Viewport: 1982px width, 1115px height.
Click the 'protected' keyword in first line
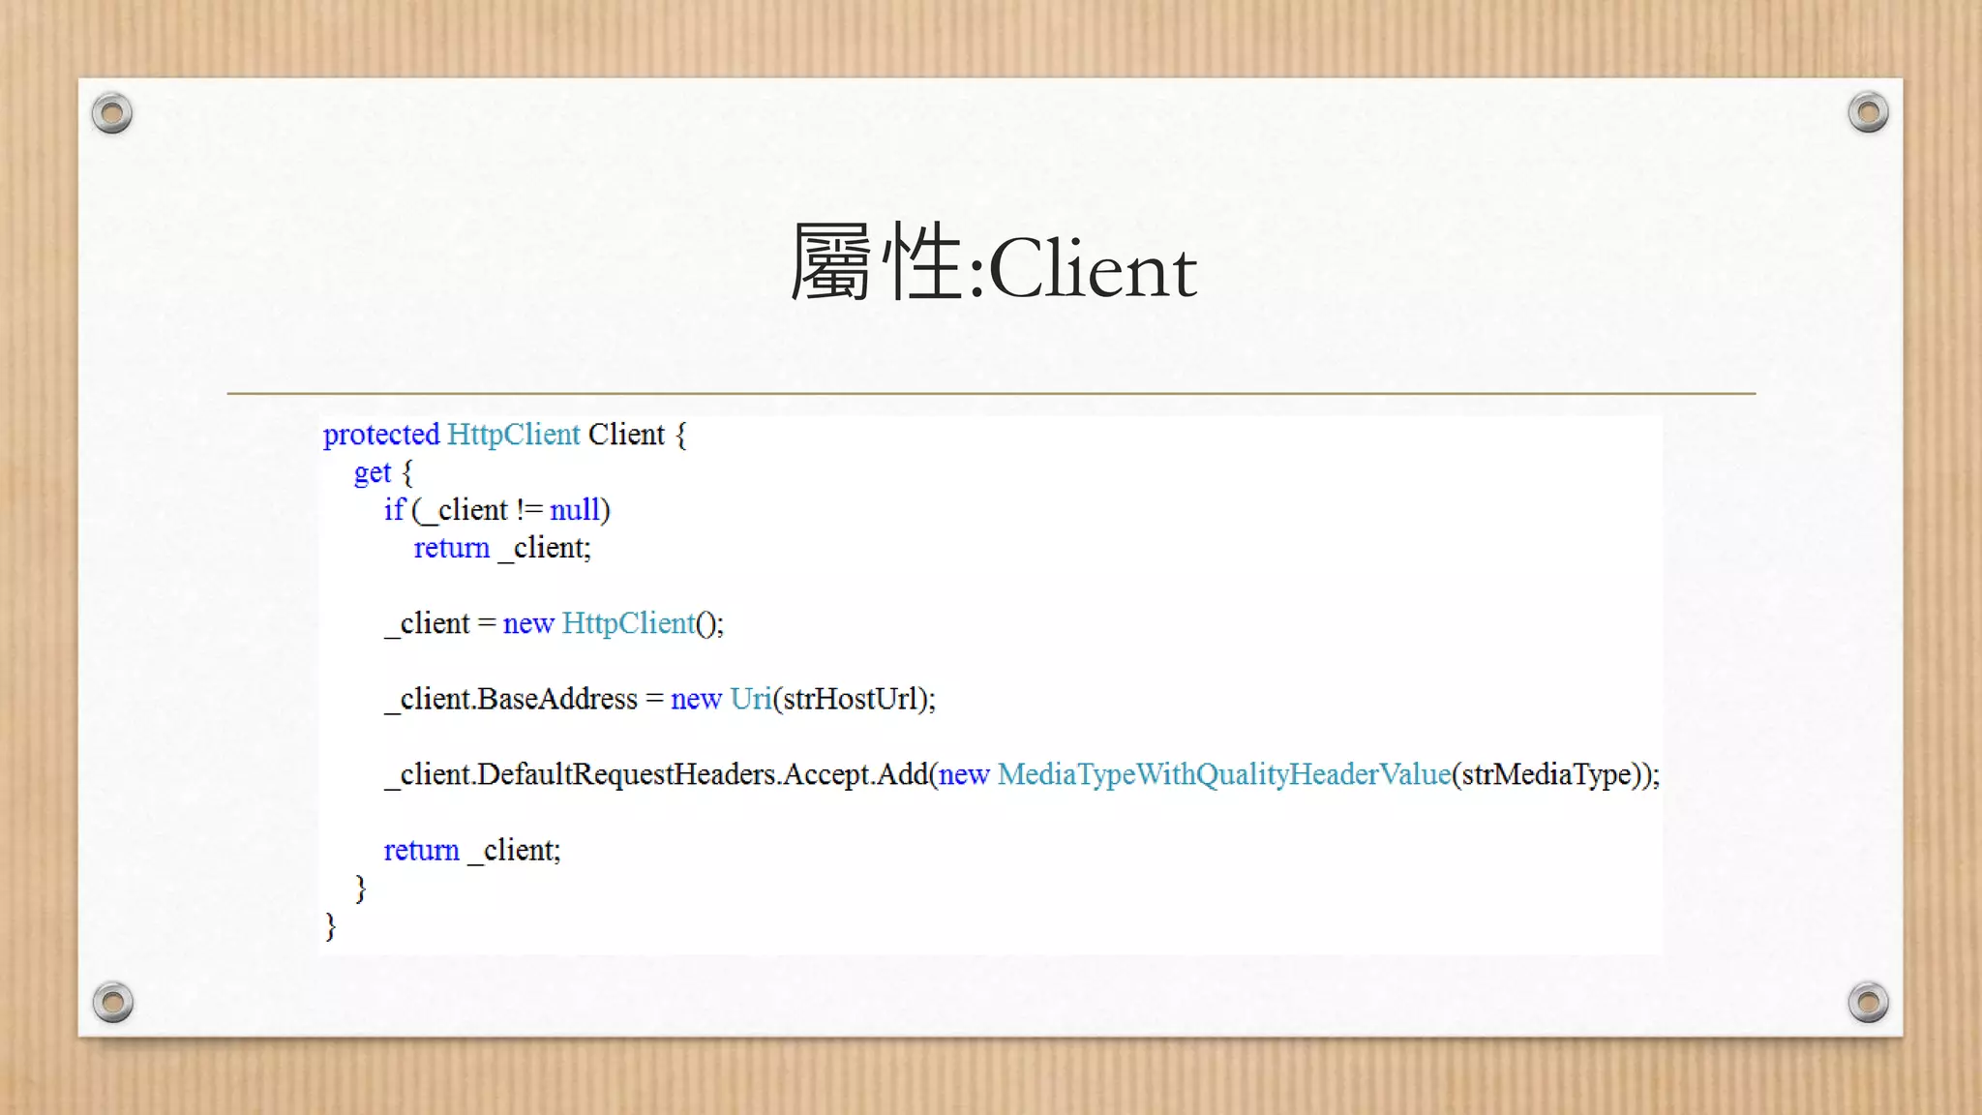381,435
